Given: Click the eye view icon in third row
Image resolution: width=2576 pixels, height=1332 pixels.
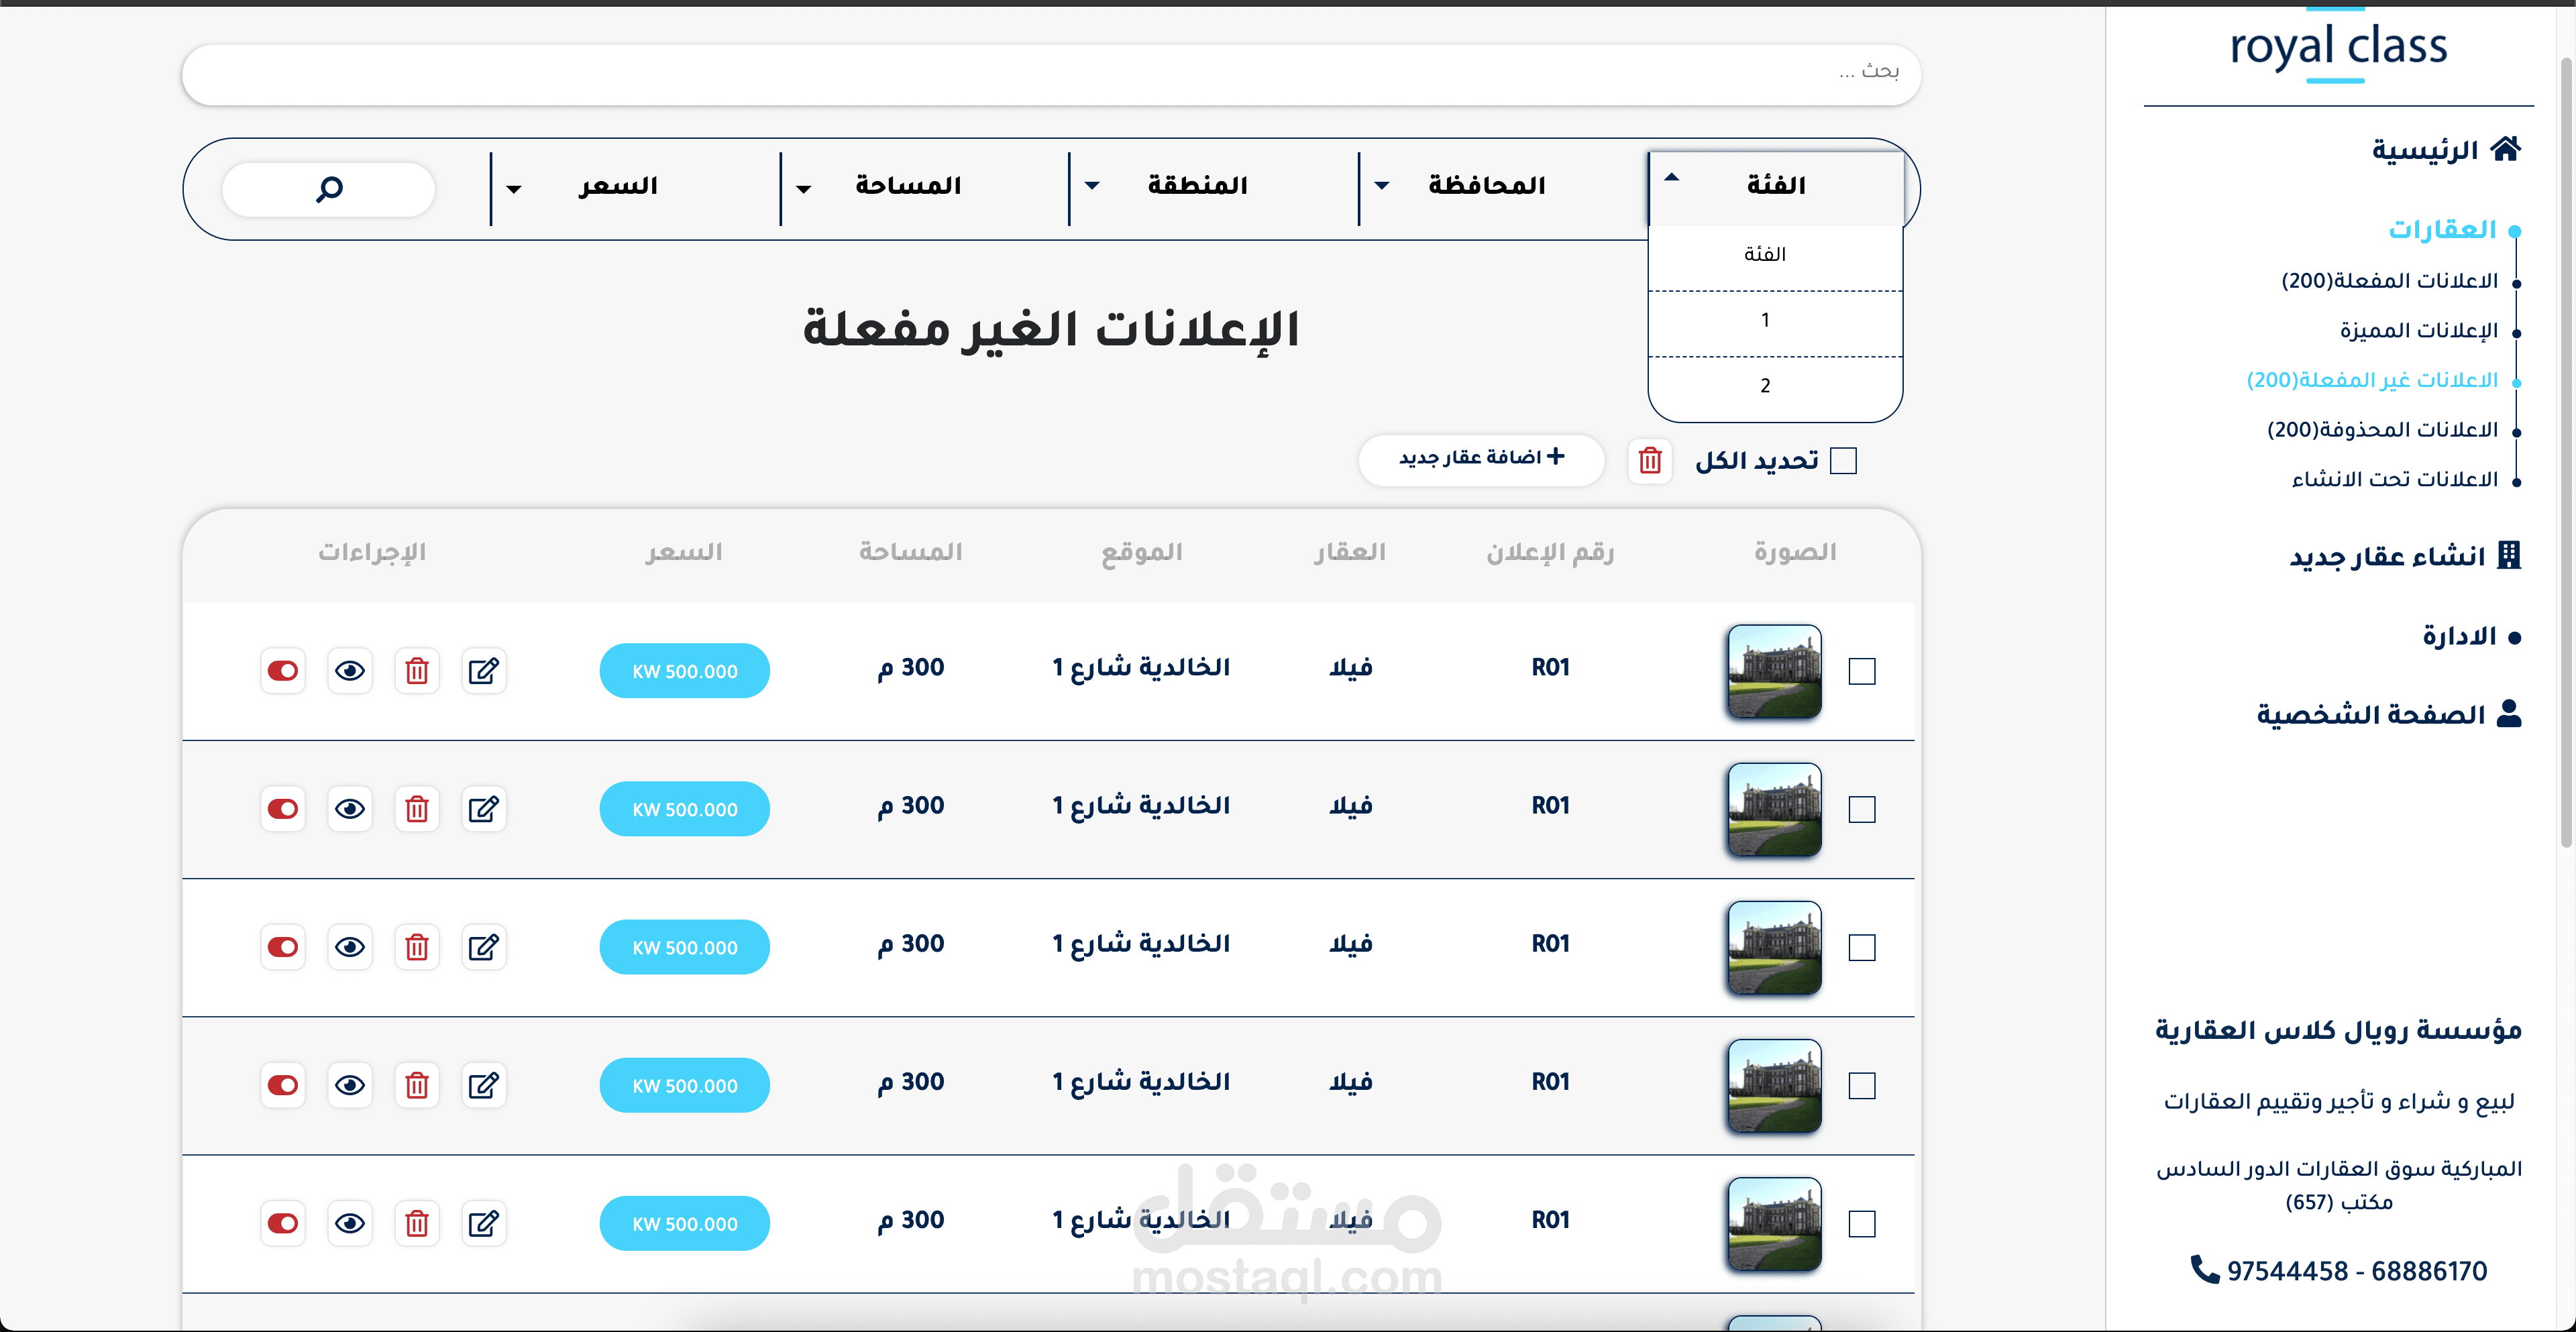Looking at the screenshot, I should pos(350,946).
